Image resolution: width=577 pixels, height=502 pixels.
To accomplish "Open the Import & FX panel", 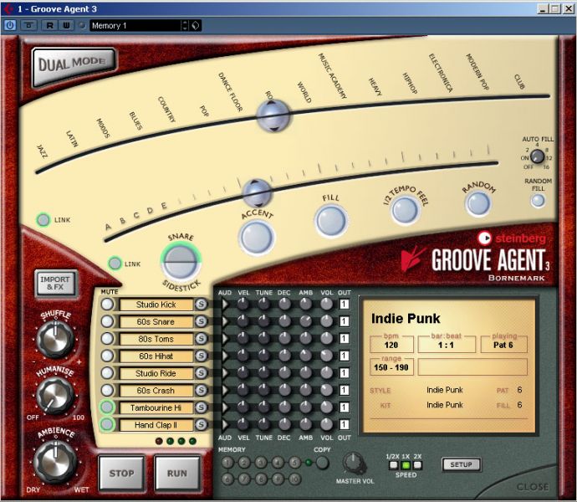I will tap(55, 284).
